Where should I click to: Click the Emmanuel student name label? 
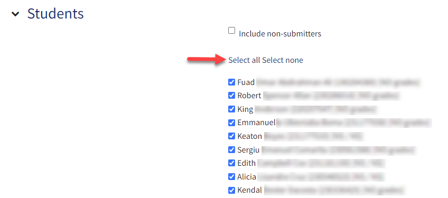tap(256, 122)
